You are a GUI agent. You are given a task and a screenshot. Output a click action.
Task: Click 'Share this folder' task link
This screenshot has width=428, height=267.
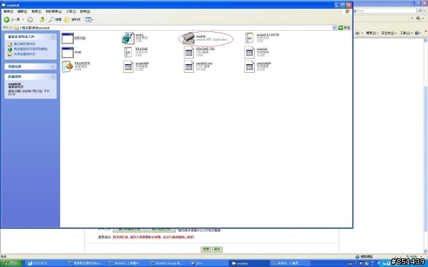(x=25, y=54)
